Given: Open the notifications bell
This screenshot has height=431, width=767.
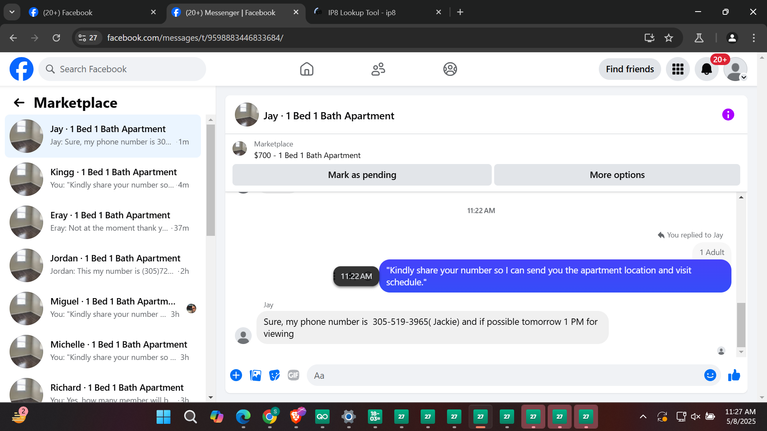Looking at the screenshot, I should click(707, 69).
